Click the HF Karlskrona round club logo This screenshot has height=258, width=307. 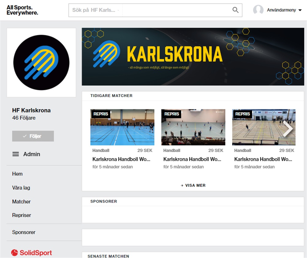tap(41, 62)
